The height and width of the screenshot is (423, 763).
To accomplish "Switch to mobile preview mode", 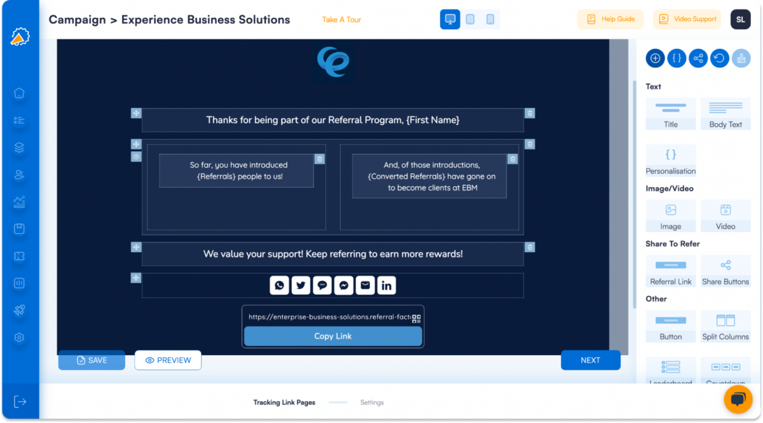I will [x=490, y=19].
